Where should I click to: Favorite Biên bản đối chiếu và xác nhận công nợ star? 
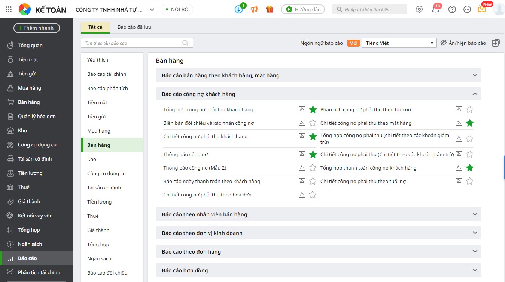313,123
